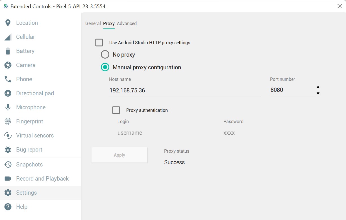
Task: Click the Host name label
Action: pos(120,79)
